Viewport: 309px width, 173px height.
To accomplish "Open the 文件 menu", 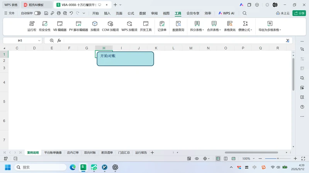I will click(x=9, y=13).
